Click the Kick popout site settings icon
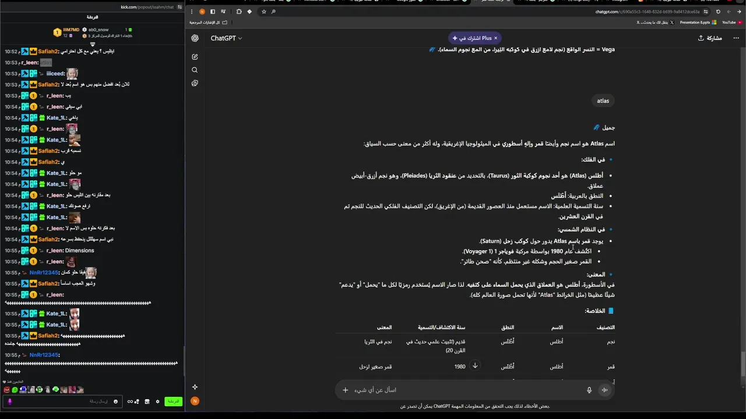This screenshot has height=419, width=746. (180, 7)
